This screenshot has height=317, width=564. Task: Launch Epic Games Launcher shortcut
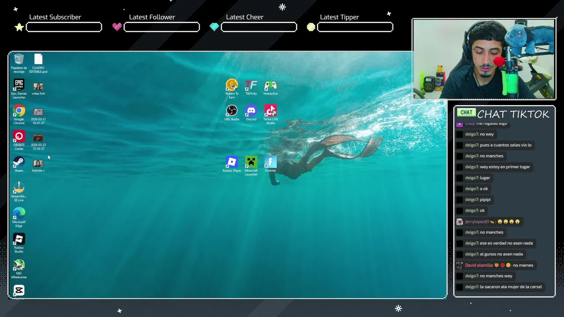[19, 88]
